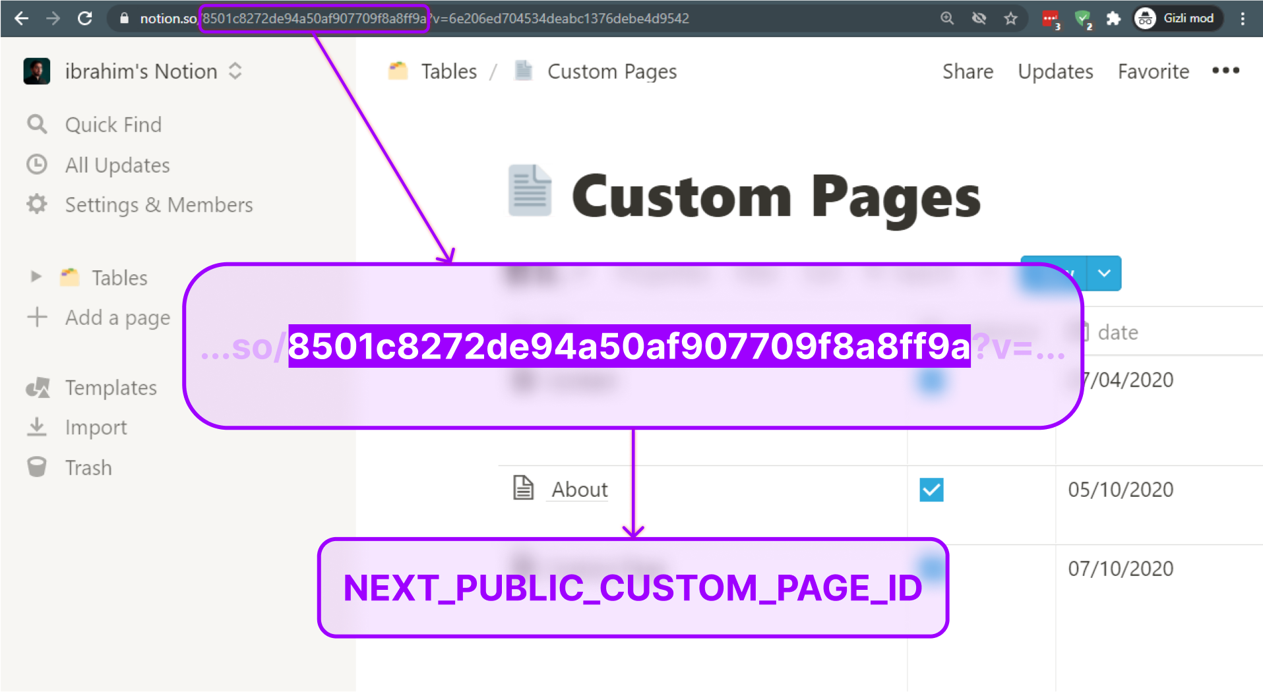Open Trash from the sidebar
Image resolution: width=1263 pixels, height=692 pixels.
[x=69, y=467]
